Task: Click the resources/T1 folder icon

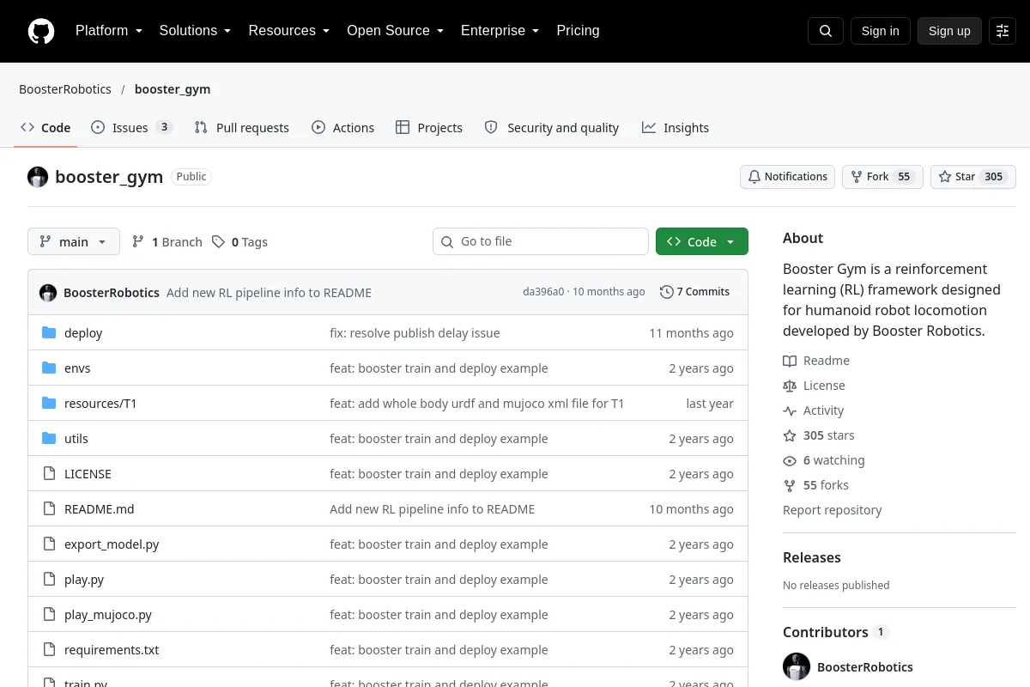Action: tap(49, 404)
